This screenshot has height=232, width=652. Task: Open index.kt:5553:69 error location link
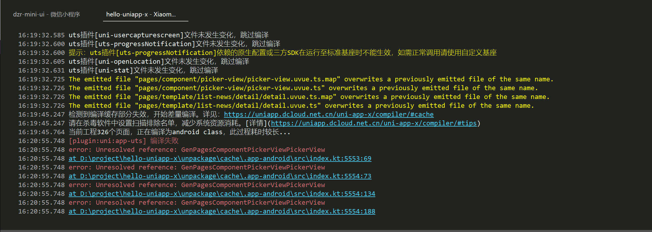(x=220, y=159)
